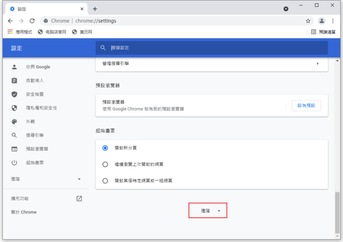Open the Chrome profile avatar icon
Screen dimensions: 343x242
322,21
